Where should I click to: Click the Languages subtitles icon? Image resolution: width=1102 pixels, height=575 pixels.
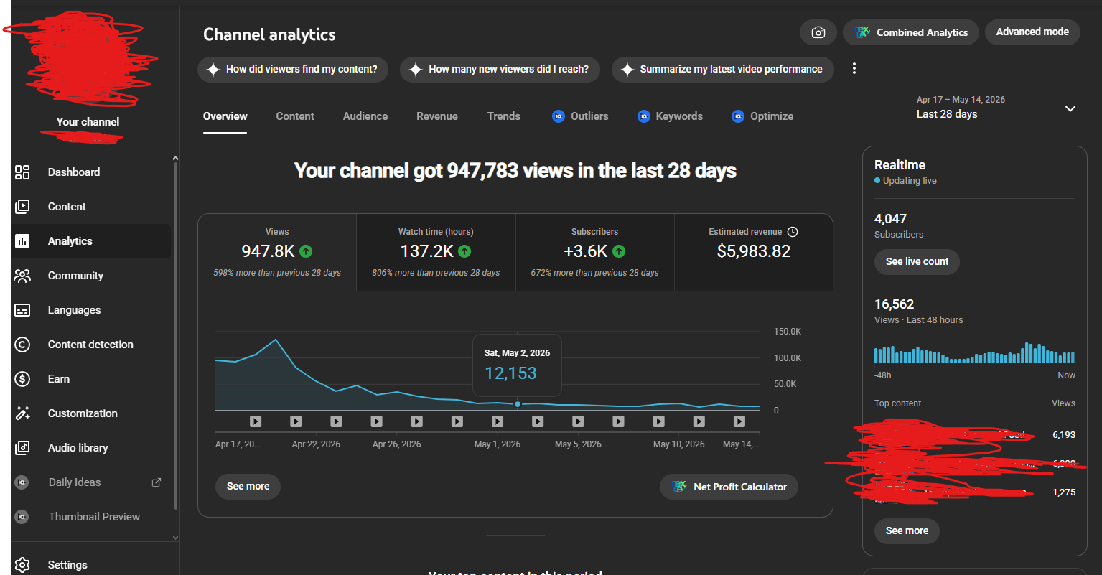coord(22,310)
